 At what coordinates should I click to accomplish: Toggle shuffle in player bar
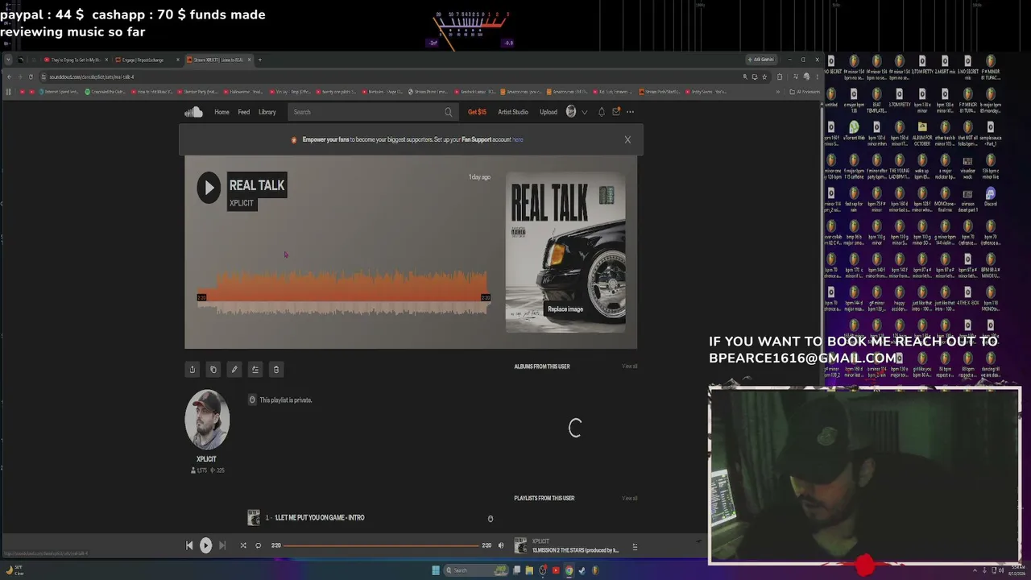pyautogui.click(x=243, y=545)
